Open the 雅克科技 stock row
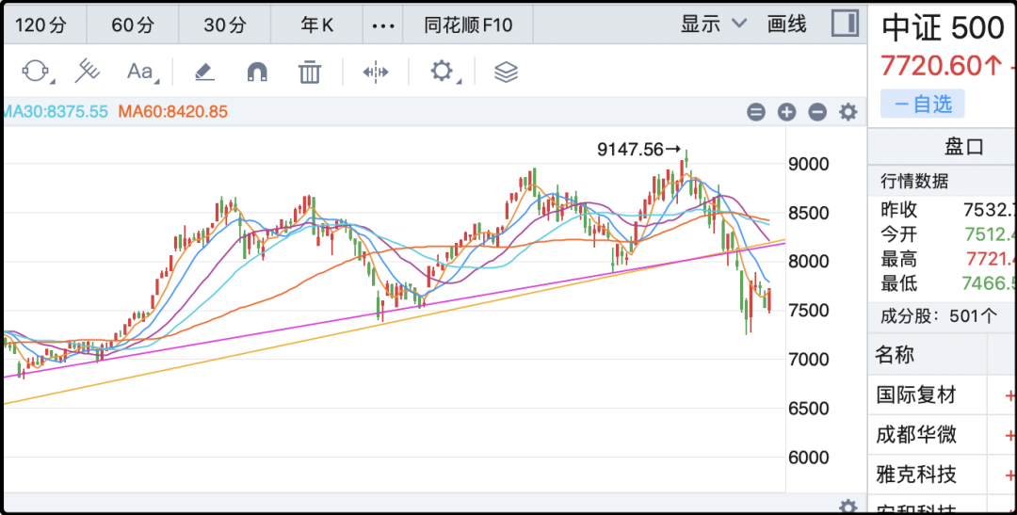The width and height of the screenshot is (1017, 515). pyautogui.click(x=943, y=475)
